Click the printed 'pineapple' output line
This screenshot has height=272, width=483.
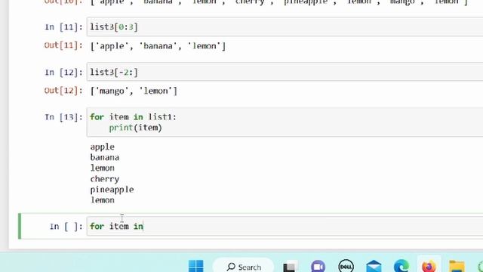pos(112,190)
